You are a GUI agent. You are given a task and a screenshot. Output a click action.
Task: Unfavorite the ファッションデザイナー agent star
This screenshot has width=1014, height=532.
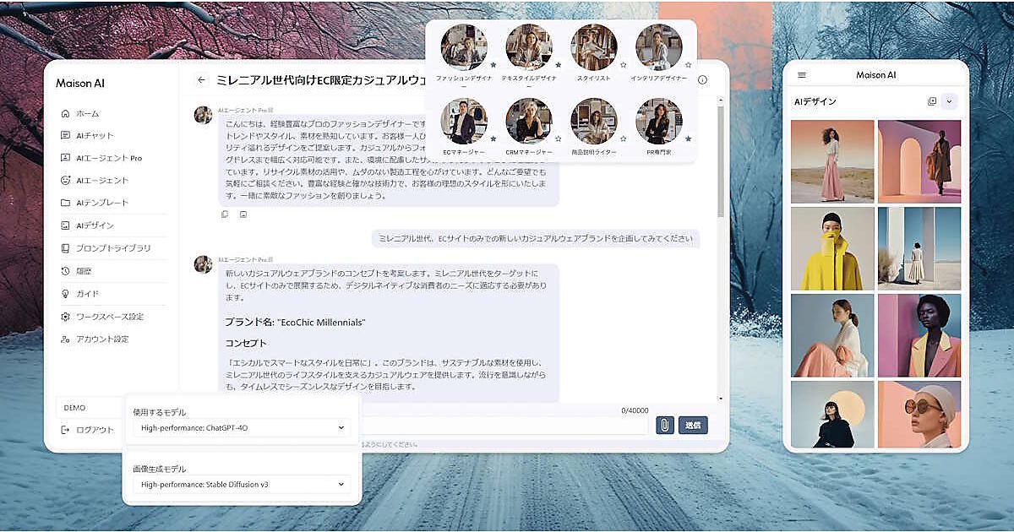click(493, 64)
